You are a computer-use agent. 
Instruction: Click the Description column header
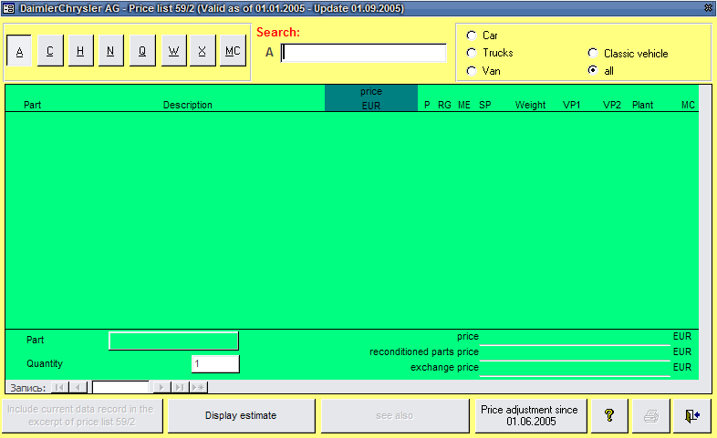188,105
